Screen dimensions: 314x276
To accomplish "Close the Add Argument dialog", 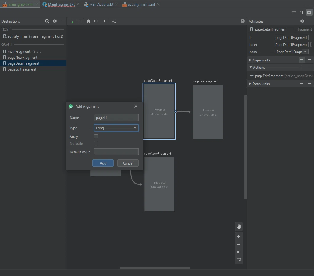I will pyautogui.click(x=136, y=106).
